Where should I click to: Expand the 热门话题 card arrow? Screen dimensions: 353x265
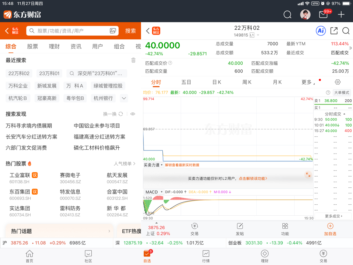point(109,231)
